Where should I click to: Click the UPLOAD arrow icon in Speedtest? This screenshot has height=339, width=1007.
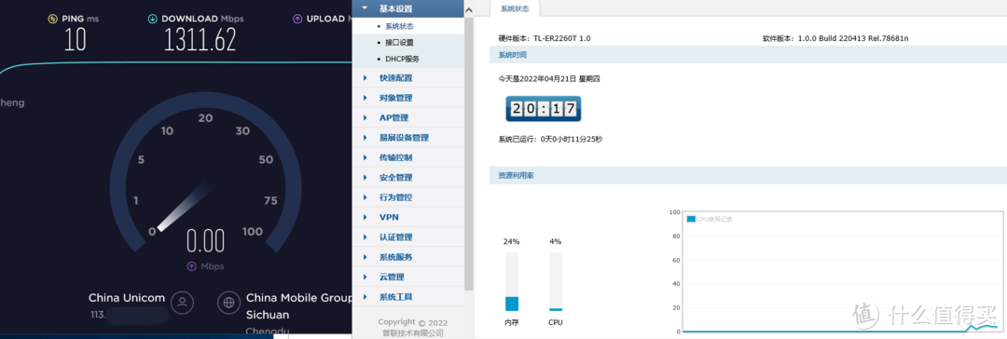tap(297, 19)
